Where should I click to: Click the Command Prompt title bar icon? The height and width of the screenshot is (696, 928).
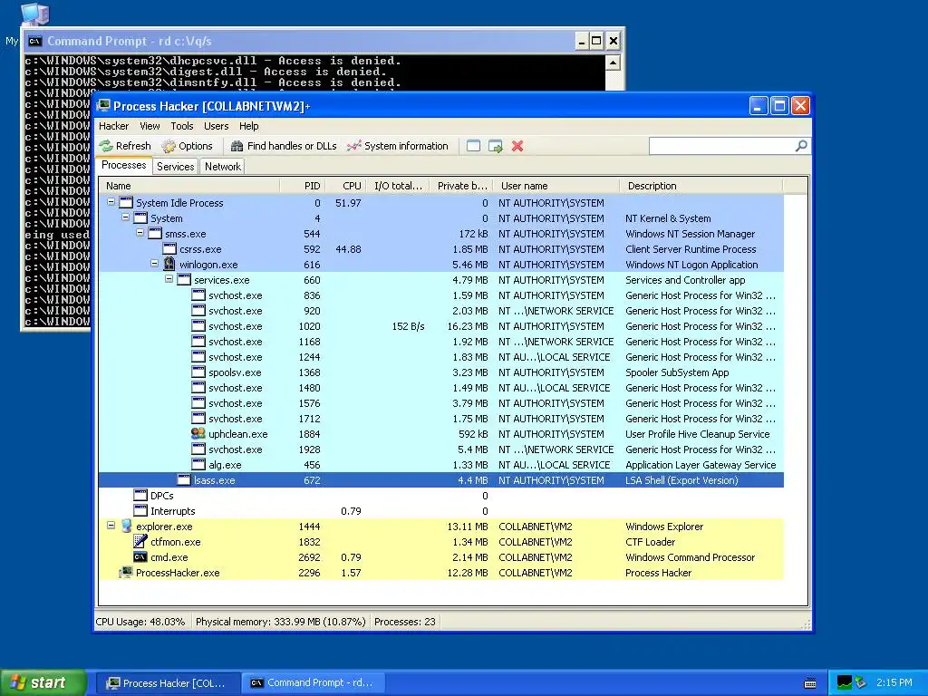pyautogui.click(x=35, y=41)
